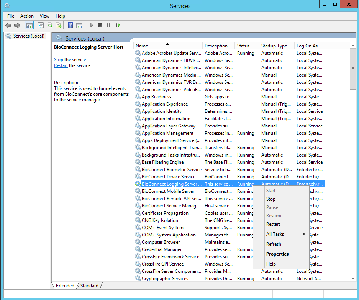The height and width of the screenshot is (300, 359).
Task: Click the Properties toolbar icon
Action: (41, 25)
